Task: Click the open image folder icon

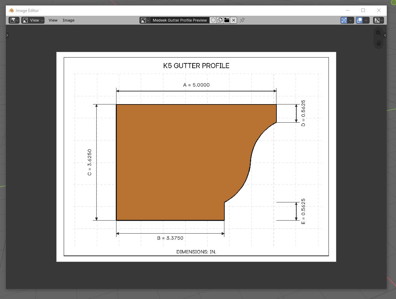Action: [227, 20]
